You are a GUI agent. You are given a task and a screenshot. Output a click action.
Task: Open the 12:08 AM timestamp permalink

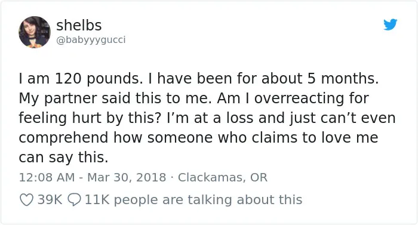(47, 177)
